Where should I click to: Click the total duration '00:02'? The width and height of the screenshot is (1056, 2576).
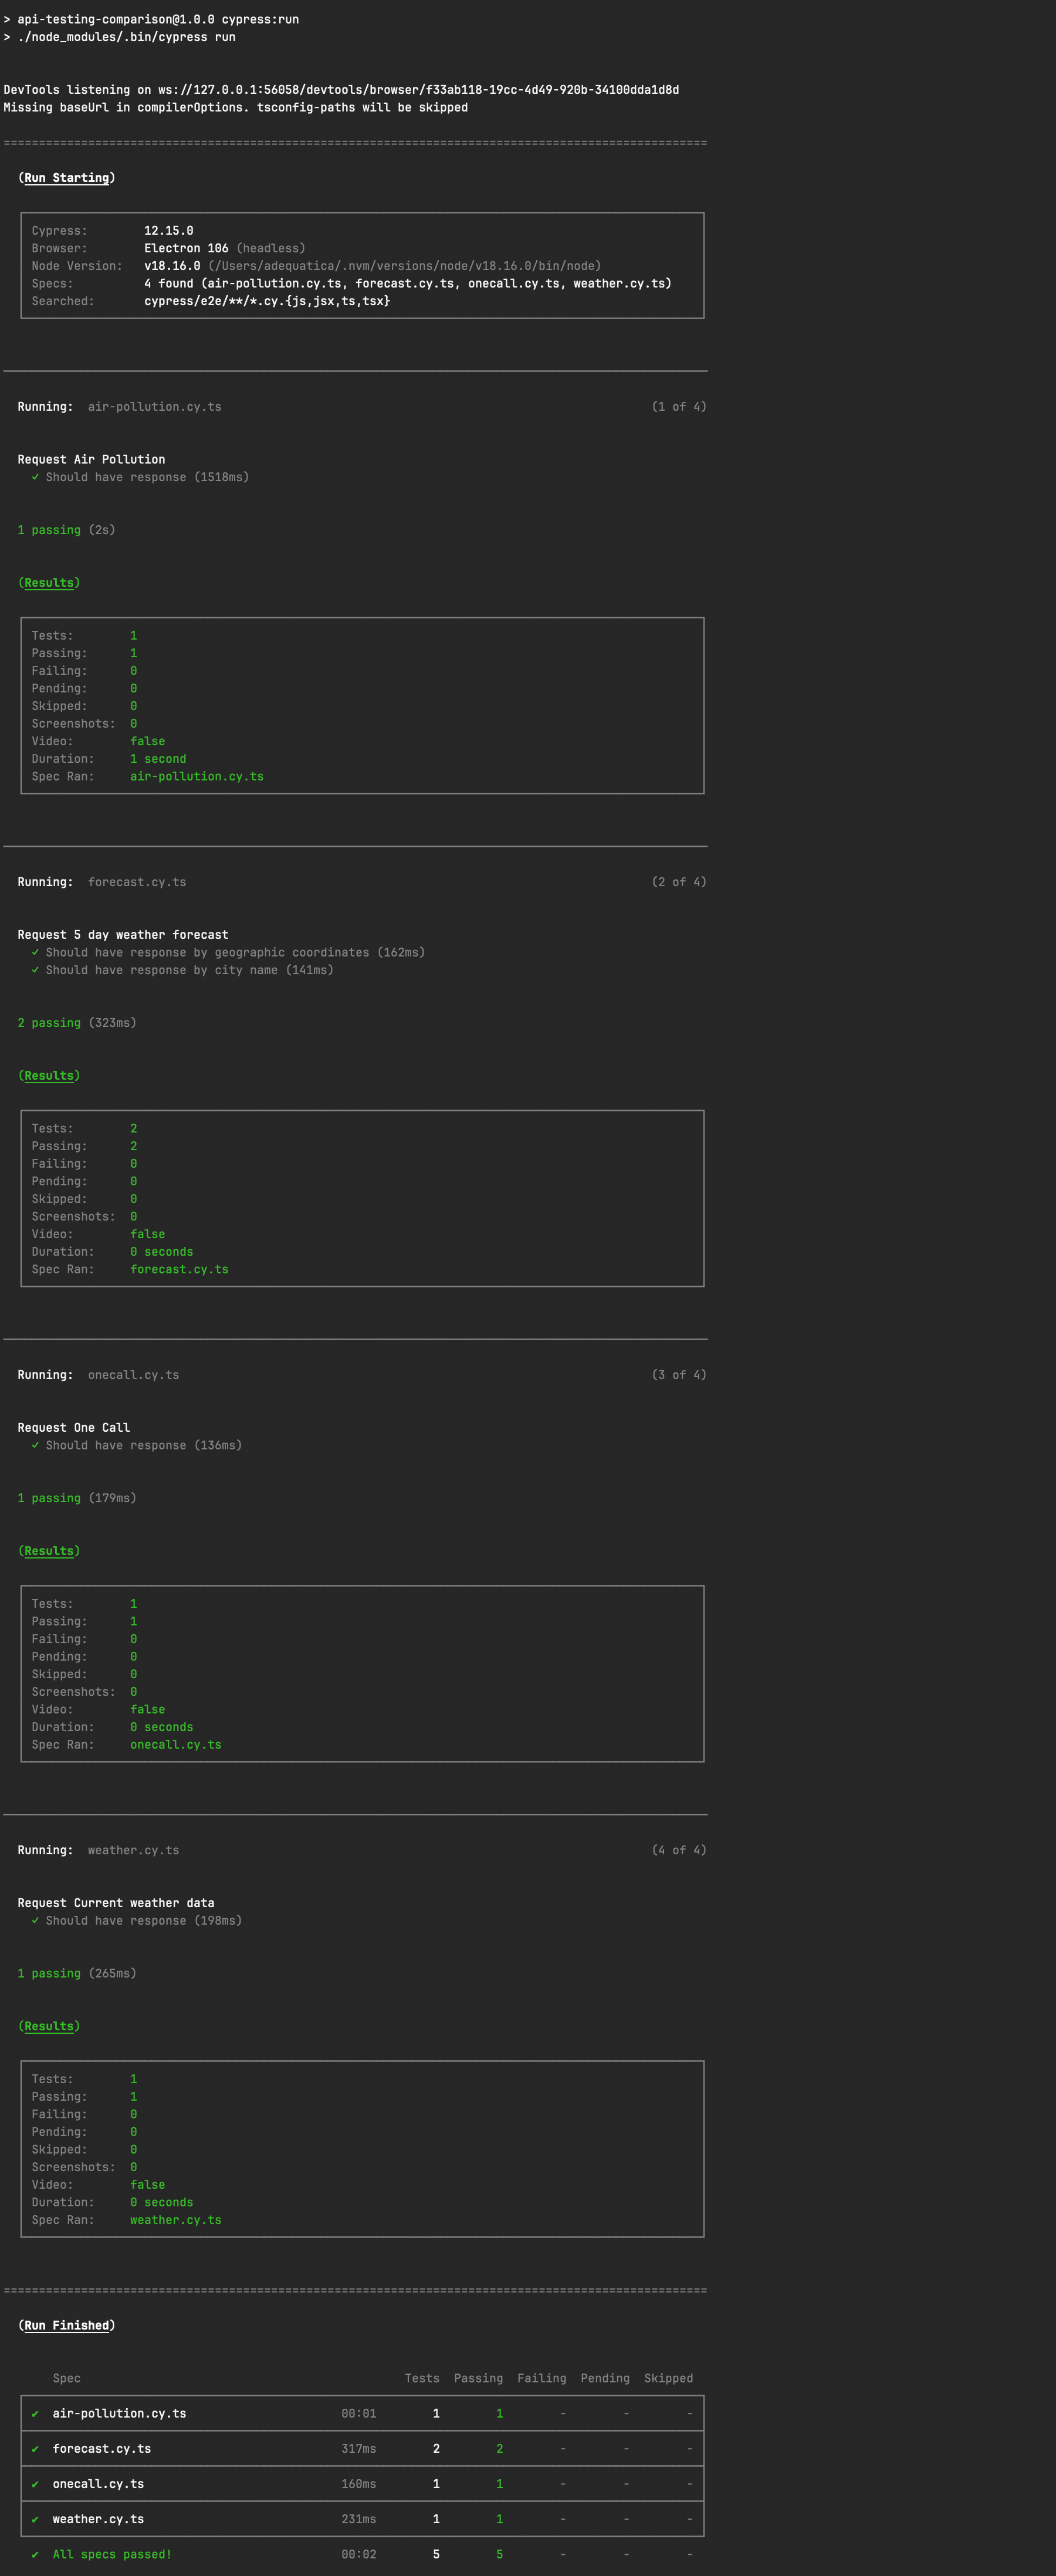click(359, 2554)
